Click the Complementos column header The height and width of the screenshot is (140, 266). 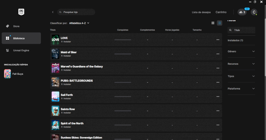tap(147, 30)
